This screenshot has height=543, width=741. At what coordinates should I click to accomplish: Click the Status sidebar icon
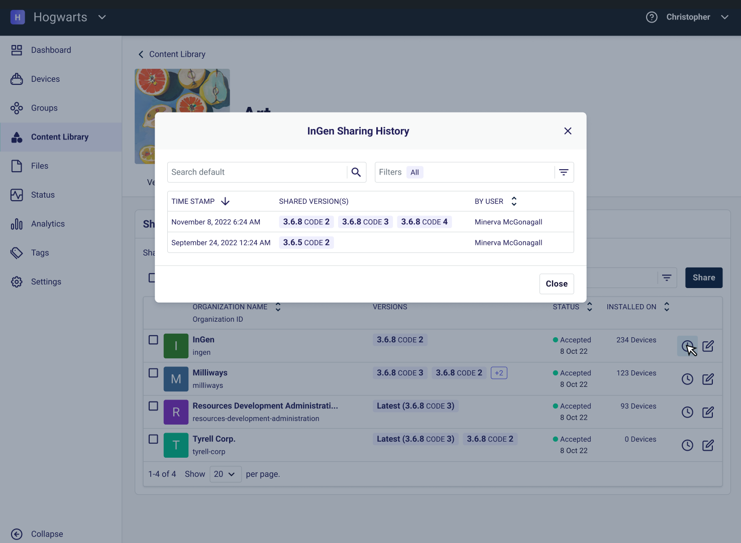click(x=17, y=195)
